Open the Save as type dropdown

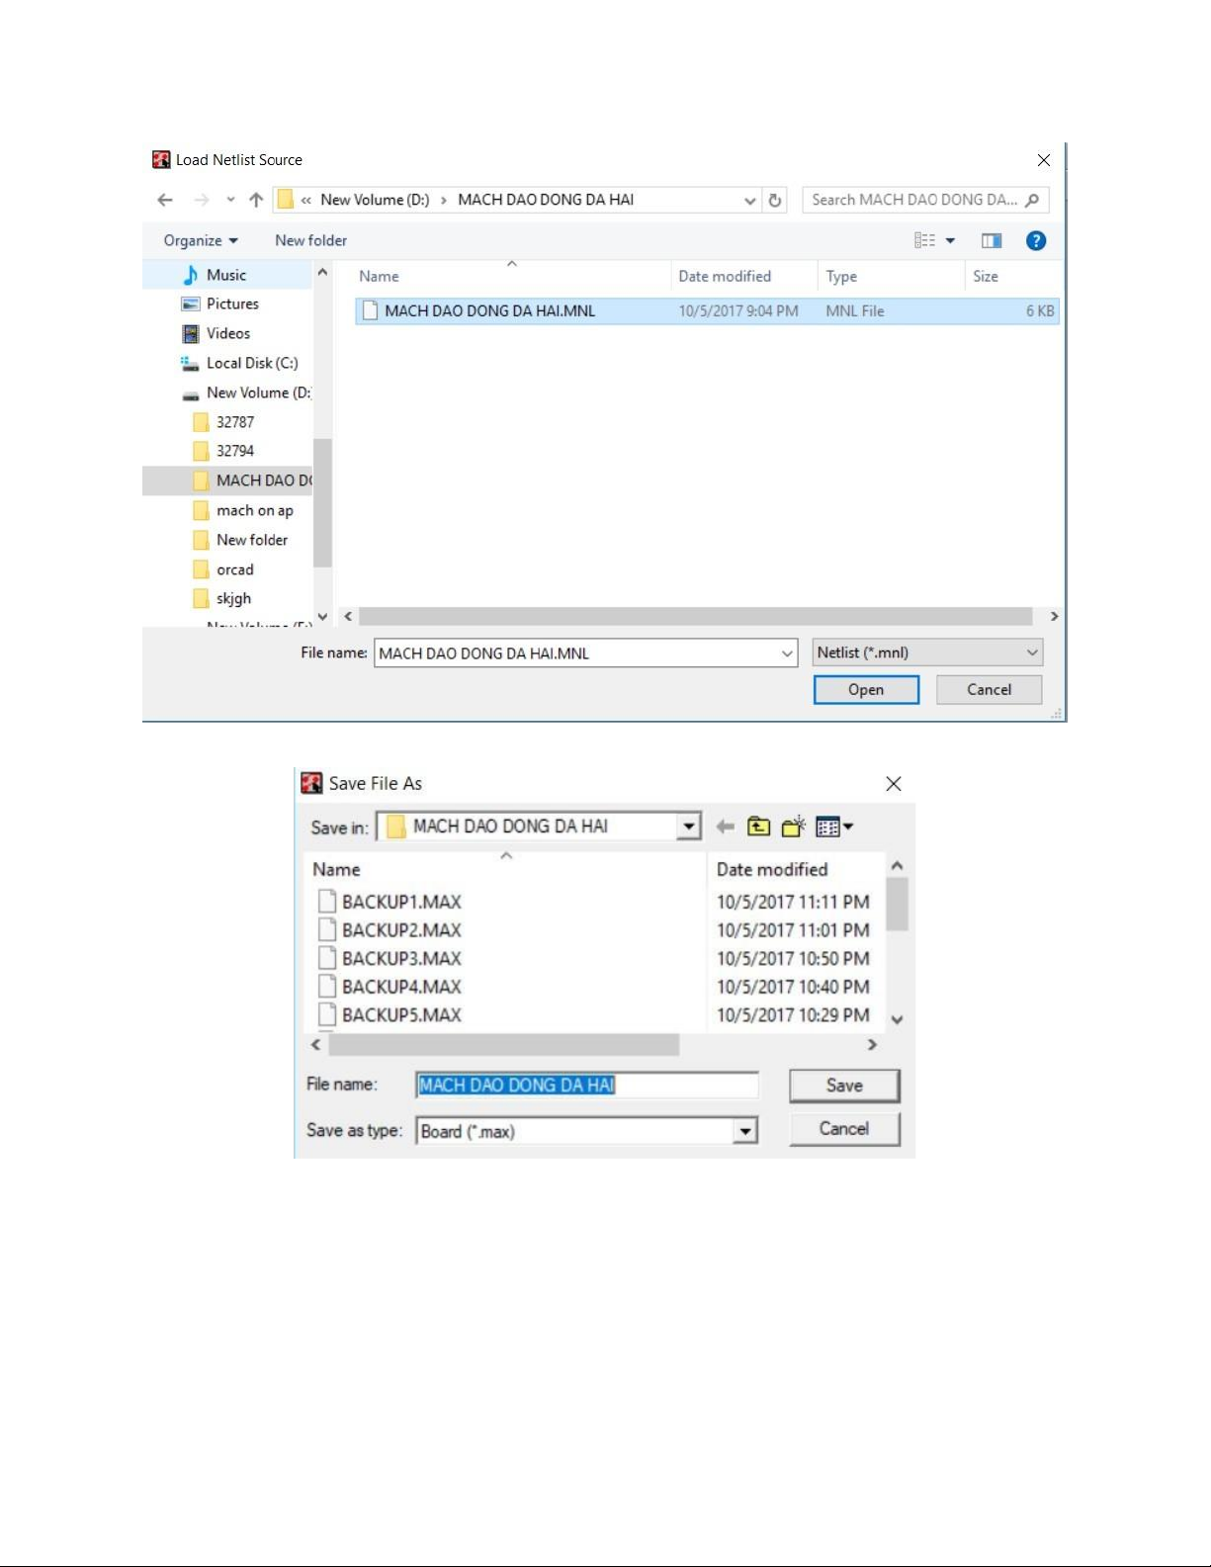coord(744,1131)
